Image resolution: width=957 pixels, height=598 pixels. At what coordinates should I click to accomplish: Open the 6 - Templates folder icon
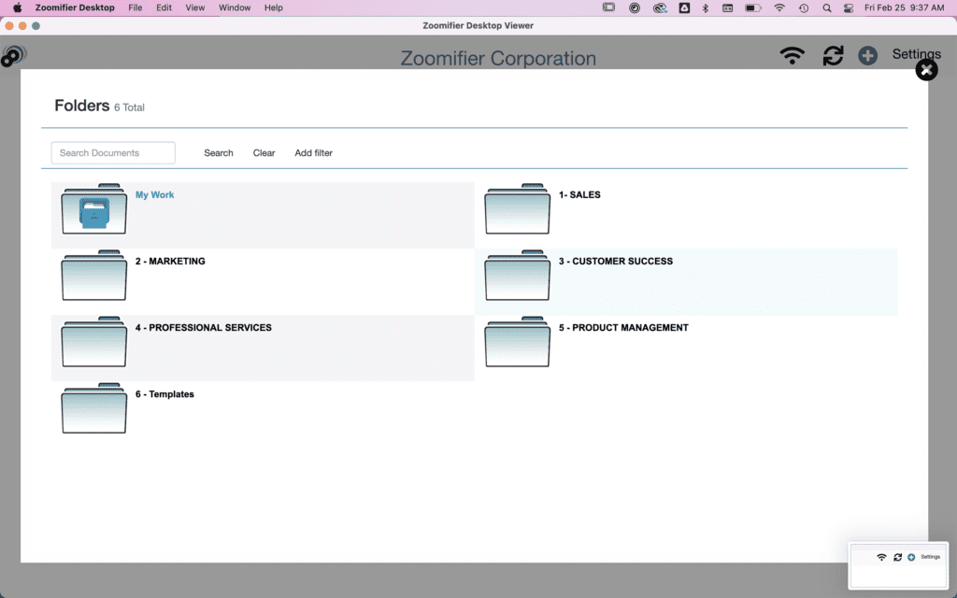[x=94, y=408]
